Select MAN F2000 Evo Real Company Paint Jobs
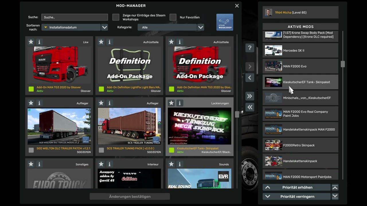Screen dimensions: 367x206 [300, 114]
